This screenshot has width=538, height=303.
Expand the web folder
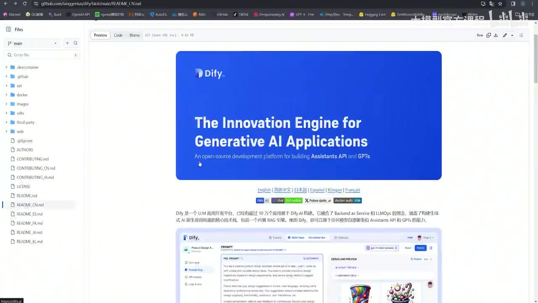click(x=6, y=132)
